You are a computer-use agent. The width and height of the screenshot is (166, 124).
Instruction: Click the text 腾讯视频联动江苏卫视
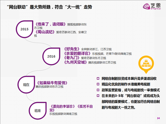[102, 63]
